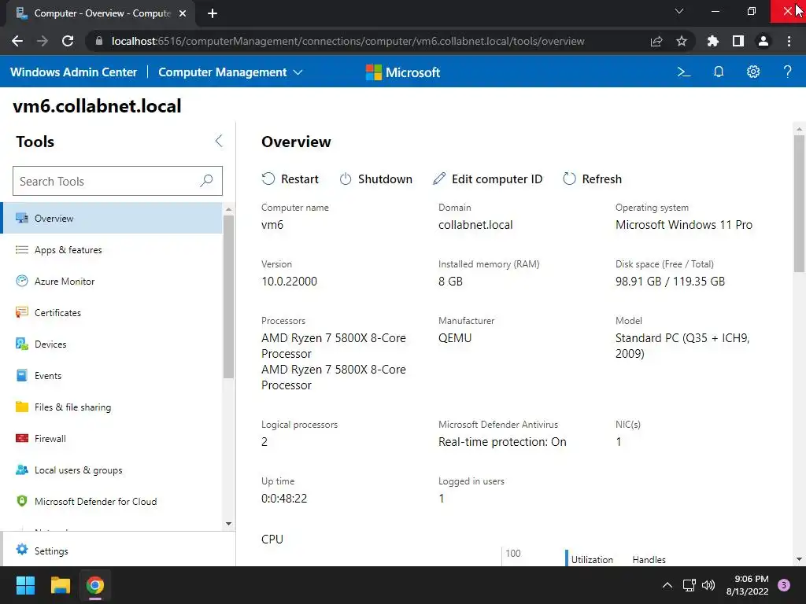Open the Computer Management dropdown

pos(231,72)
